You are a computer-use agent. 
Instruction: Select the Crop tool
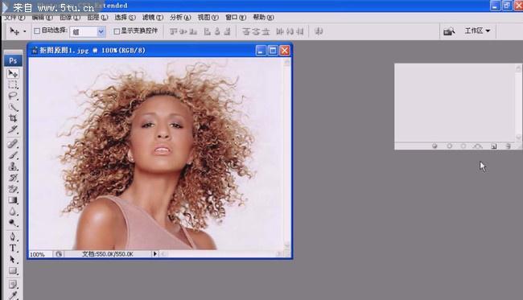(13, 118)
